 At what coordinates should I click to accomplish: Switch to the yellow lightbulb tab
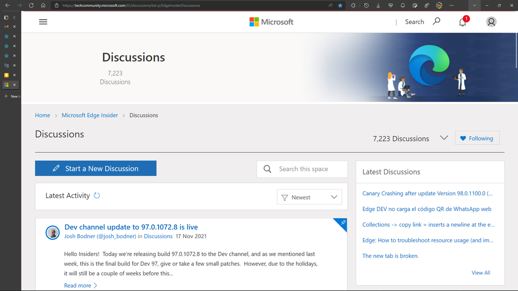[x=6, y=75]
